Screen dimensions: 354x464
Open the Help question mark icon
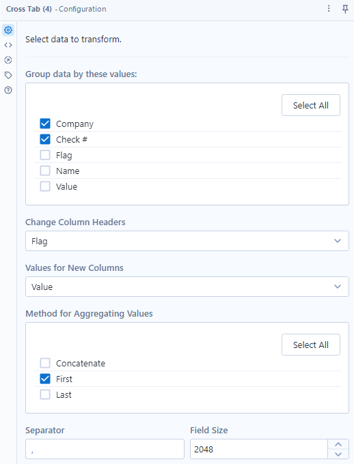8,90
